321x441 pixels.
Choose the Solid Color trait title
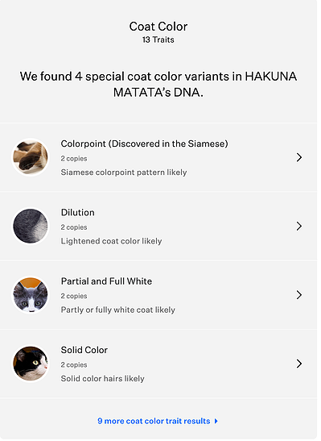tap(84, 350)
